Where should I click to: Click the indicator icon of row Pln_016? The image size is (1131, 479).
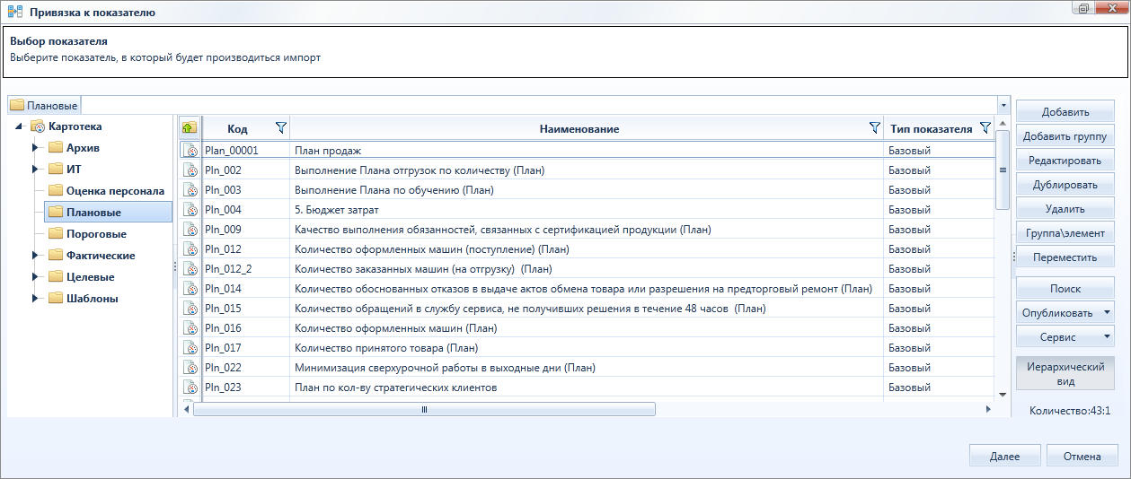pyautogui.click(x=190, y=327)
